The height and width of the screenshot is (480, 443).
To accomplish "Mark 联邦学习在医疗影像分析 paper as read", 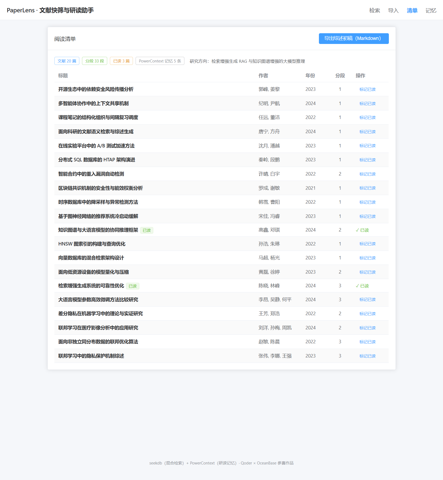I will click(x=367, y=328).
